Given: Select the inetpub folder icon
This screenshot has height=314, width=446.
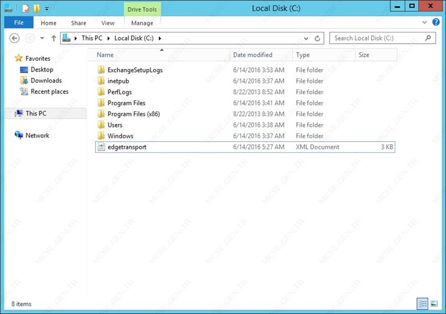Looking at the screenshot, I should 101,81.
